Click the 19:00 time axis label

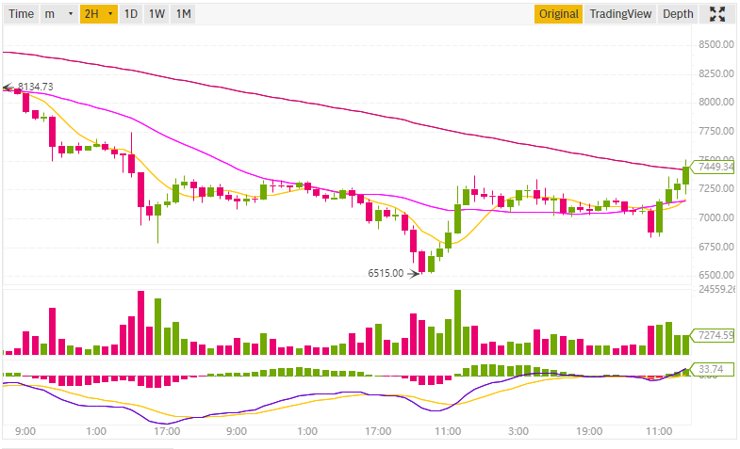588,431
